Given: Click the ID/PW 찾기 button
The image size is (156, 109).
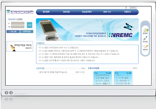Looking at the screenshot, I should [27, 31].
